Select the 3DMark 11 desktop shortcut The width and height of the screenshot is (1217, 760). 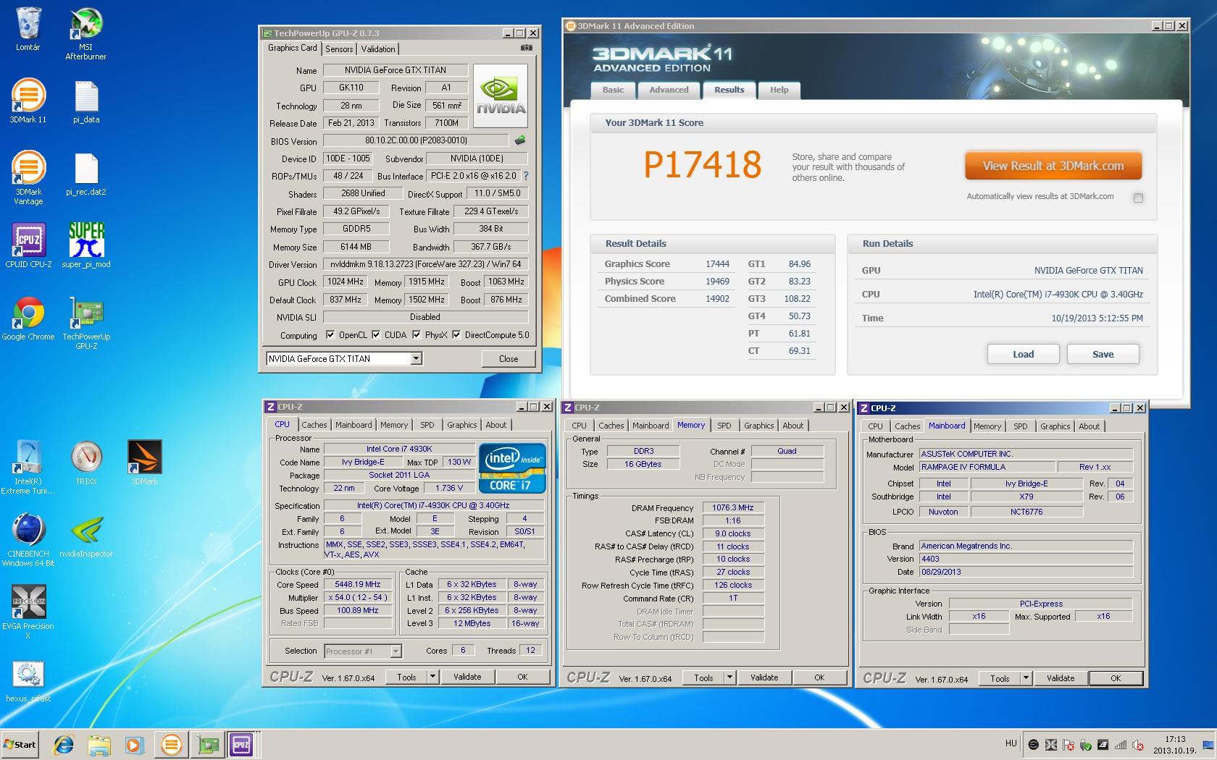click(x=28, y=101)
